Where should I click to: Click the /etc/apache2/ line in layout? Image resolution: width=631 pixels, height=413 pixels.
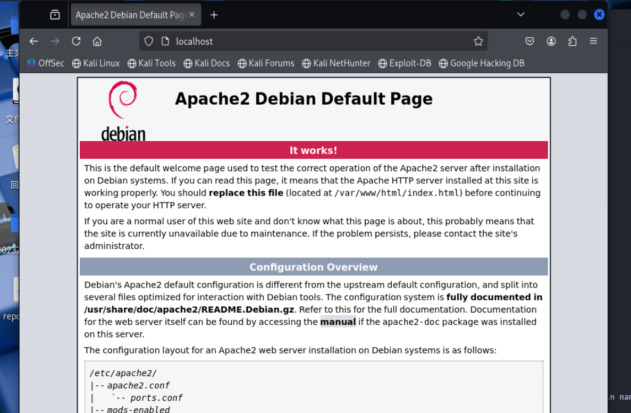123,373
